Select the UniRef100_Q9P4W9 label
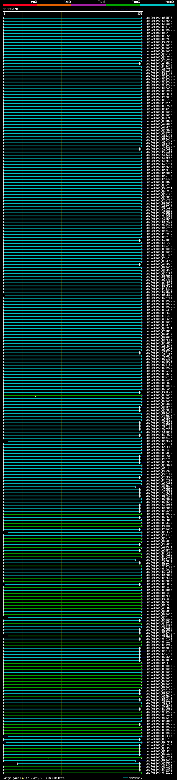The height and width of the screenshot is (780, 177). pyautogui.click(x=158, y=137)
